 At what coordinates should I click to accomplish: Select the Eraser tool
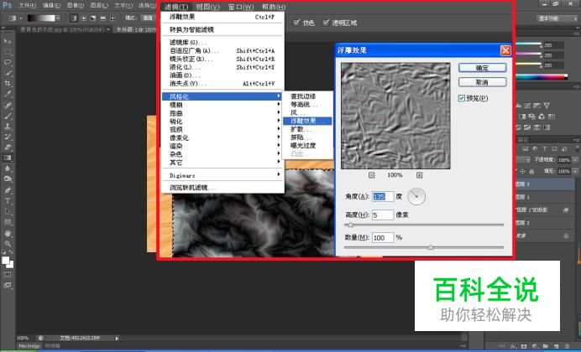point(8,148)
